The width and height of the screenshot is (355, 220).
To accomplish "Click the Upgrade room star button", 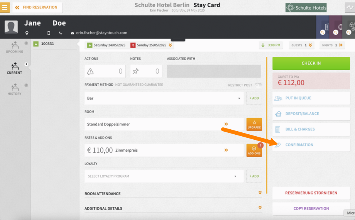I will 254,124.
